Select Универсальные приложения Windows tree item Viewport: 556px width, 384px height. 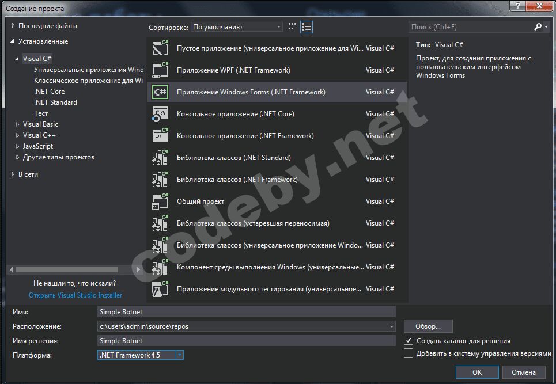pyautogui.click(x=89, y=70)
